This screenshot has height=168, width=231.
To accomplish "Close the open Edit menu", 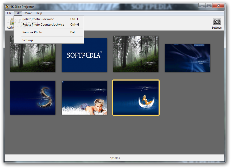I will (18, 13).
